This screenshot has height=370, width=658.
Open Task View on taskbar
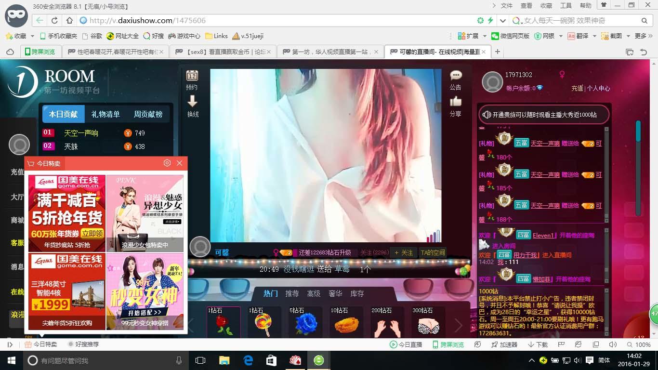(x=200, y=360)
